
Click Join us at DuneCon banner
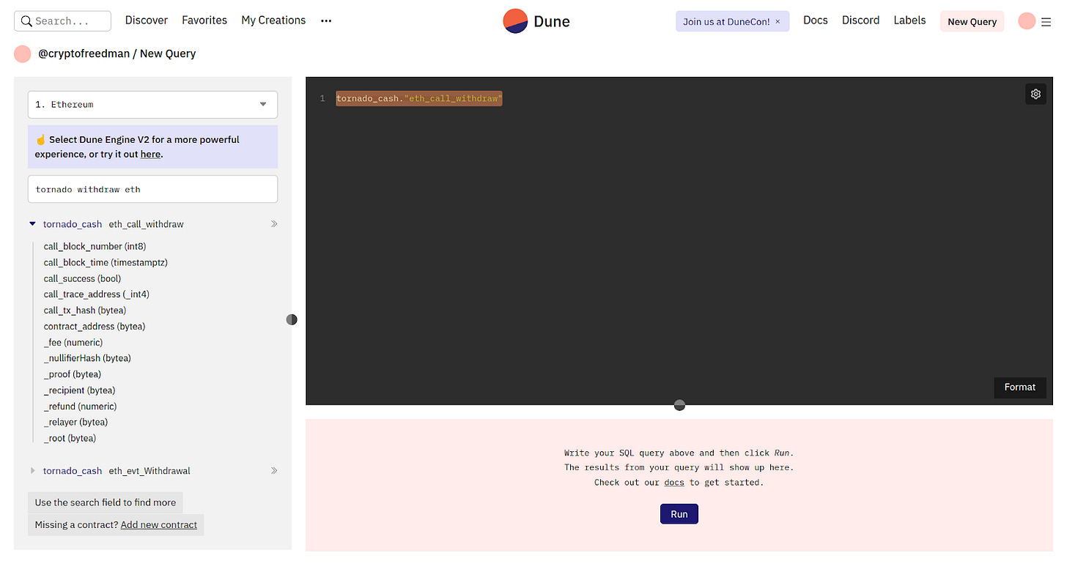(726, 21)
